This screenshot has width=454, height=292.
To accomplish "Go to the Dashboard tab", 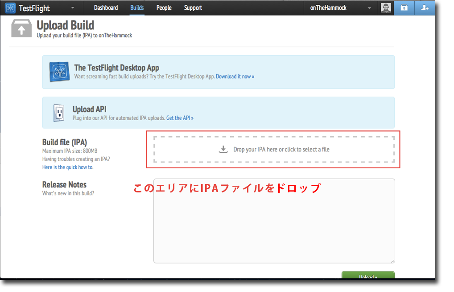I will point(106,8).
